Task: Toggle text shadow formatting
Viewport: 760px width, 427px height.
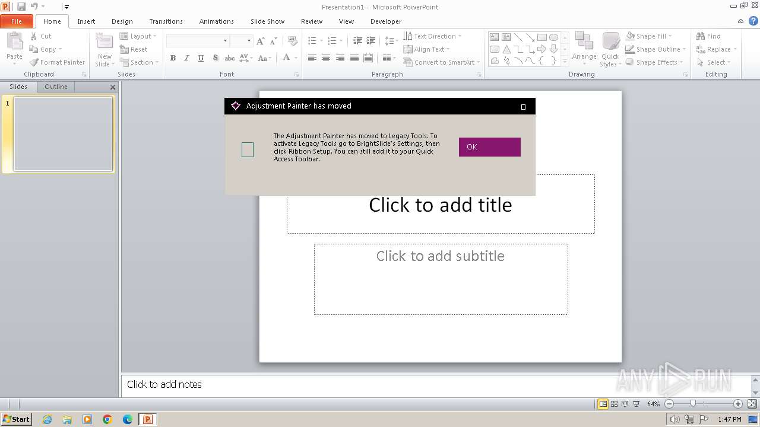Action: click(215, 58)
